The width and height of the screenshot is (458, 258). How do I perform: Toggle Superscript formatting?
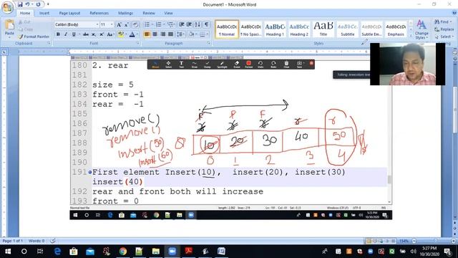point(102,34)
